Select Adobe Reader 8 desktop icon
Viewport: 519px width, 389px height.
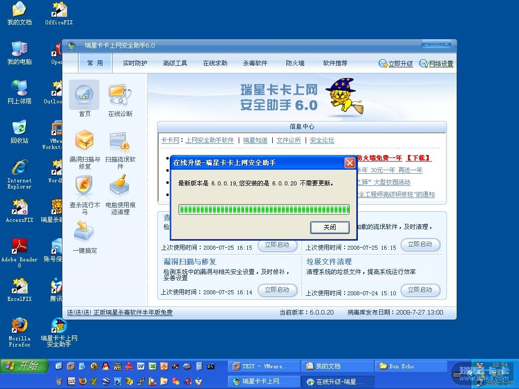point(20,253)
